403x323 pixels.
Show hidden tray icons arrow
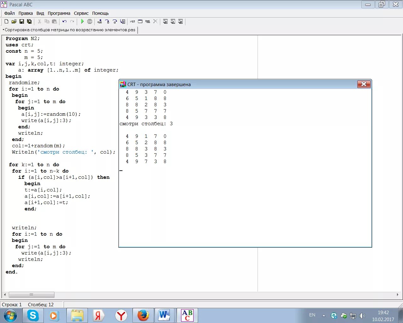tap(324, 315)
